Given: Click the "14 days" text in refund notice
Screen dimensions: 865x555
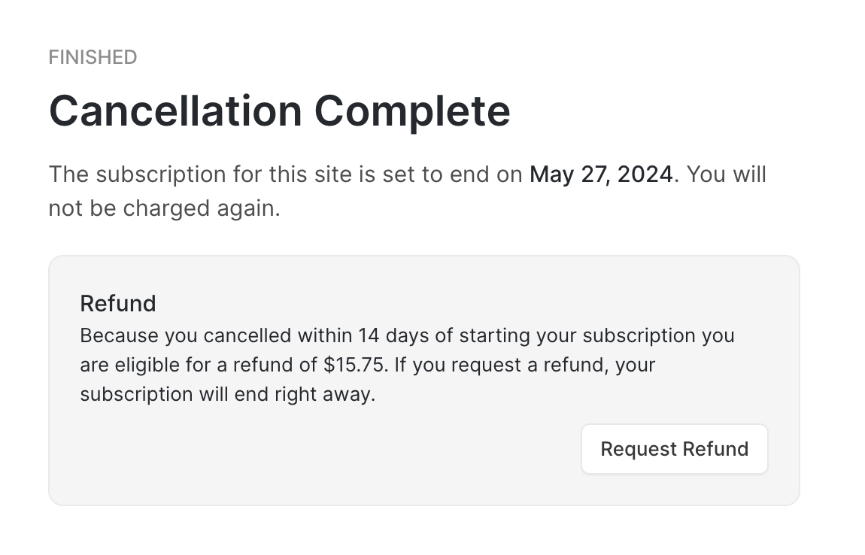Looking at the screenshot, I should pyautogui.click(x=385, y=335).
